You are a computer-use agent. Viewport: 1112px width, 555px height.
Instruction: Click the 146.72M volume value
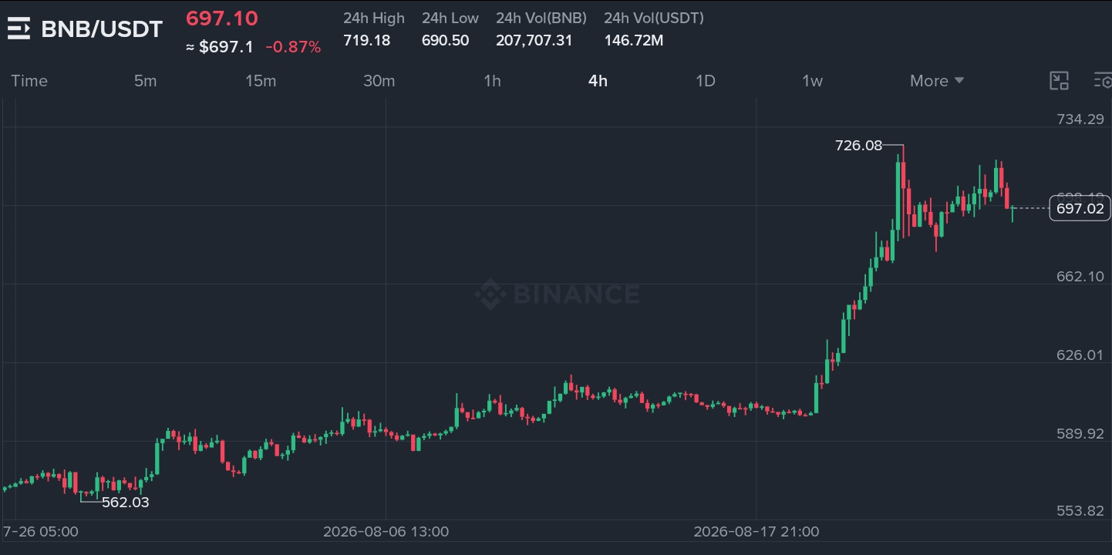(x=634, y=40)
